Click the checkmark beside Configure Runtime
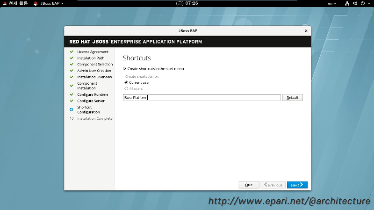Viewport: 374px width, 210px height. click(x=72, y=94)
